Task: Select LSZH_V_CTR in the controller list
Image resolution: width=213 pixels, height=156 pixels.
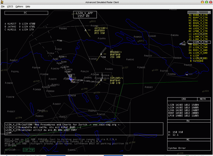Action: tap(200, 42)
